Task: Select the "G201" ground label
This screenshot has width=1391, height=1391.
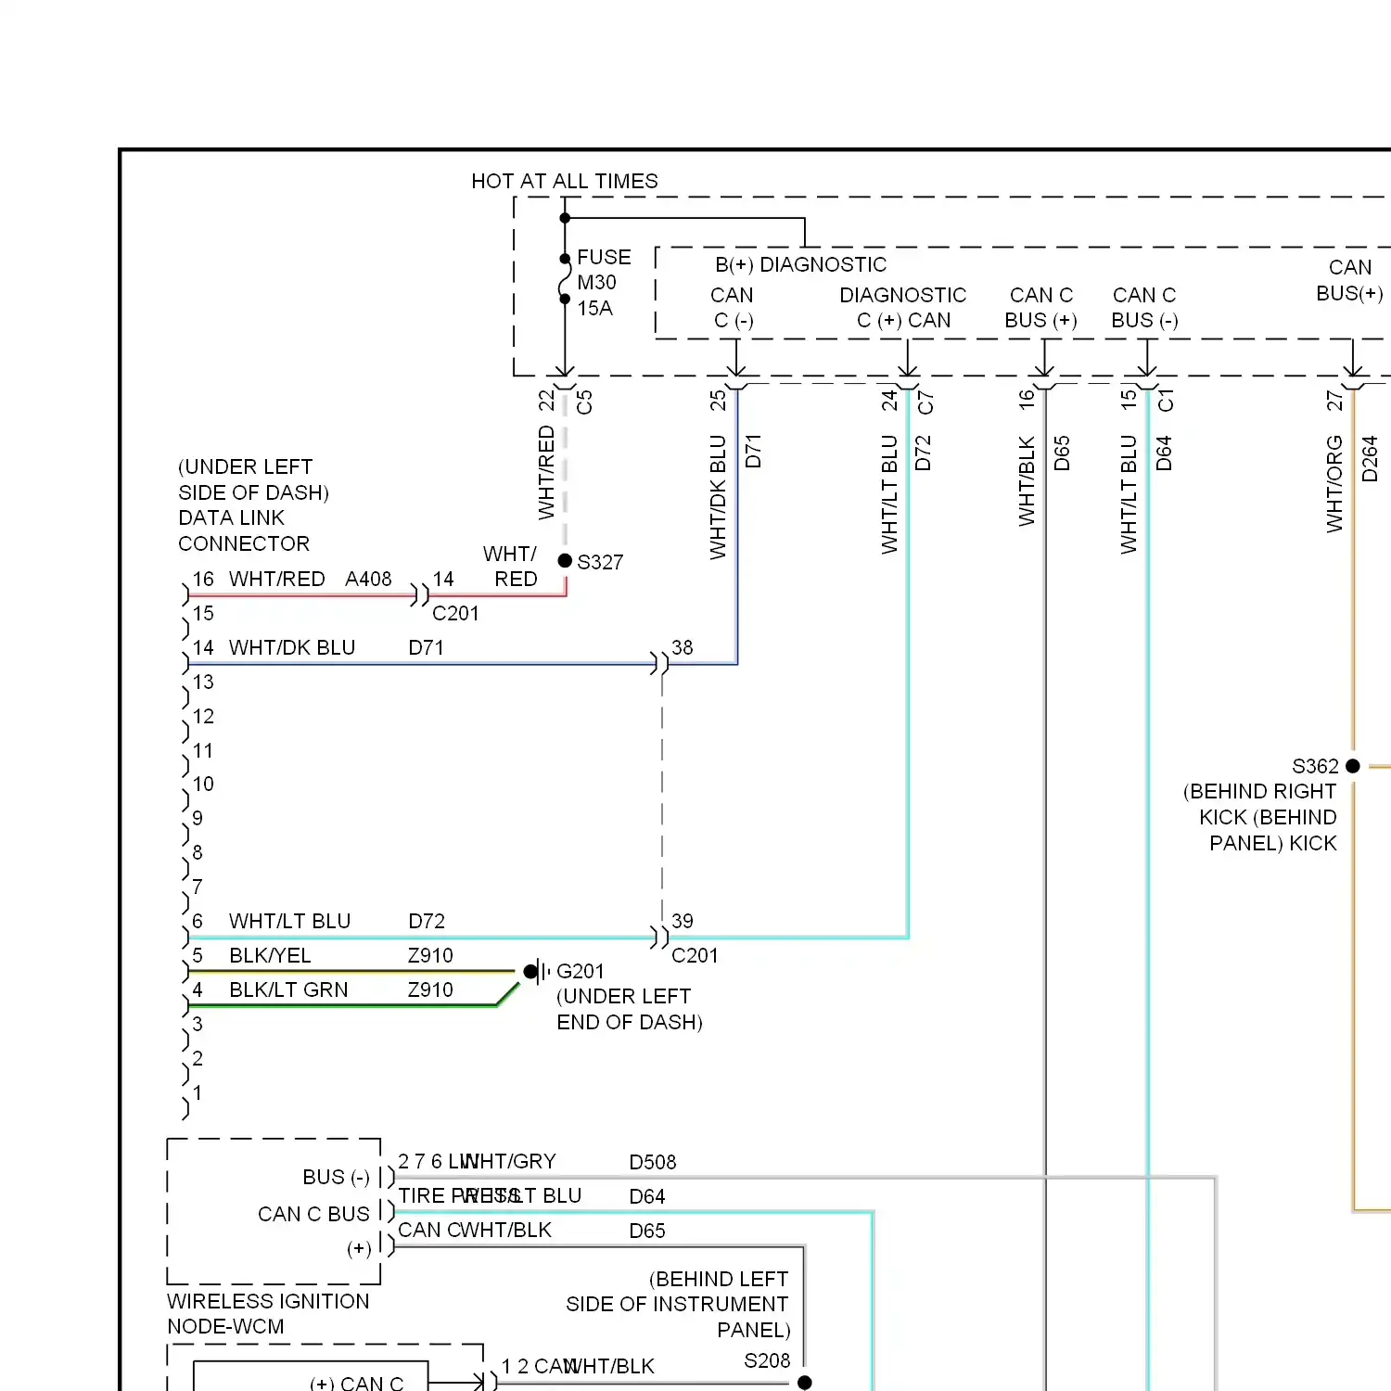Action: [581, 971]
